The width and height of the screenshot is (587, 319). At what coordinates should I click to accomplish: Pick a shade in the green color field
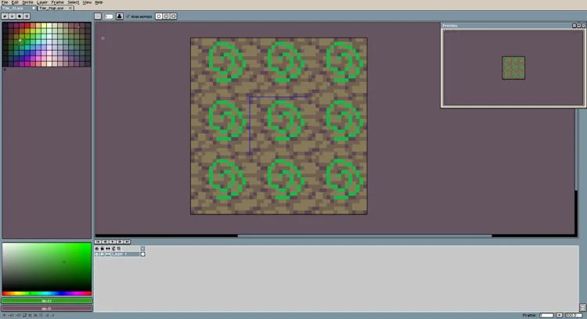coord(47,267)
